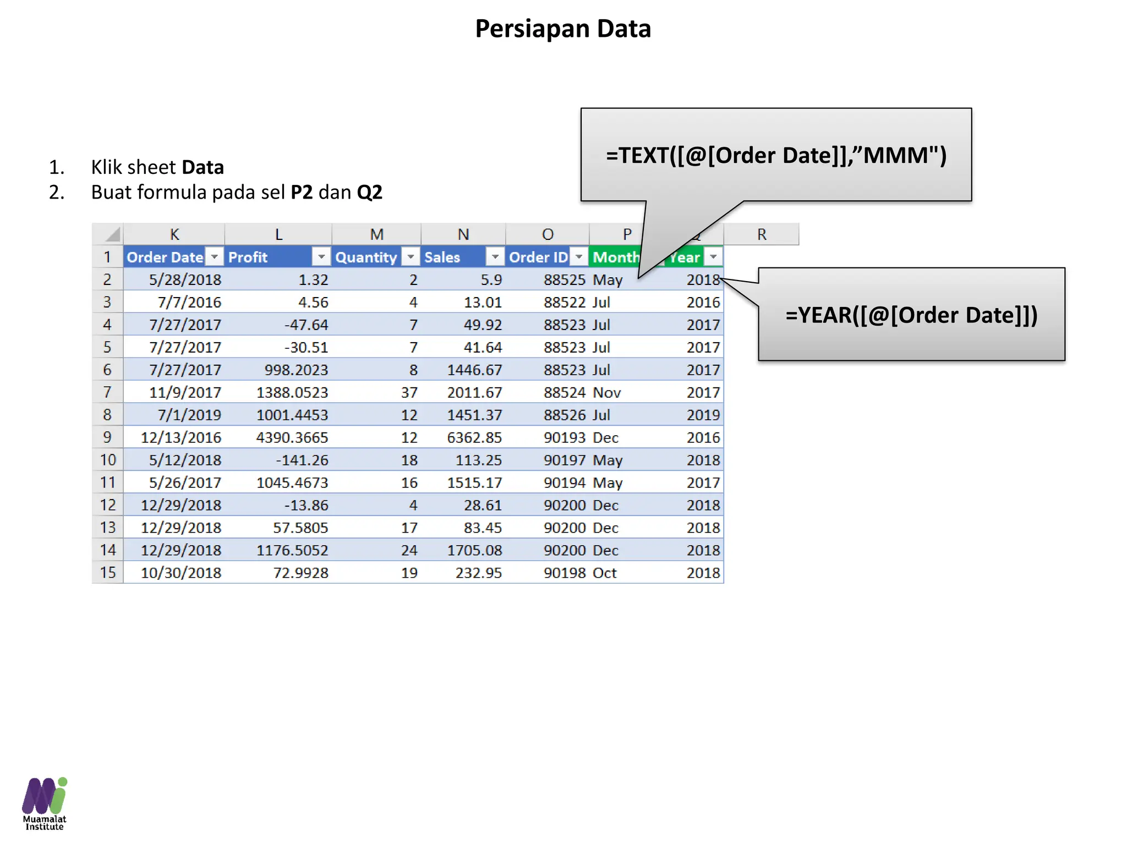Select column O header

pyautogui.click(x=548, y=234)
